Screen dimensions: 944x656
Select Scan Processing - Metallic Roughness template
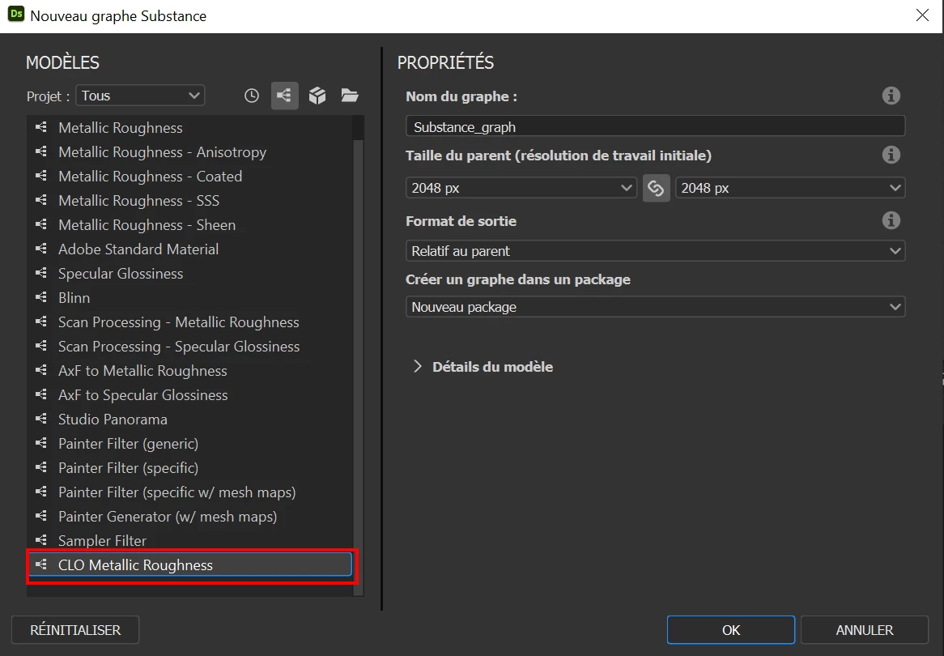point(189,322)
